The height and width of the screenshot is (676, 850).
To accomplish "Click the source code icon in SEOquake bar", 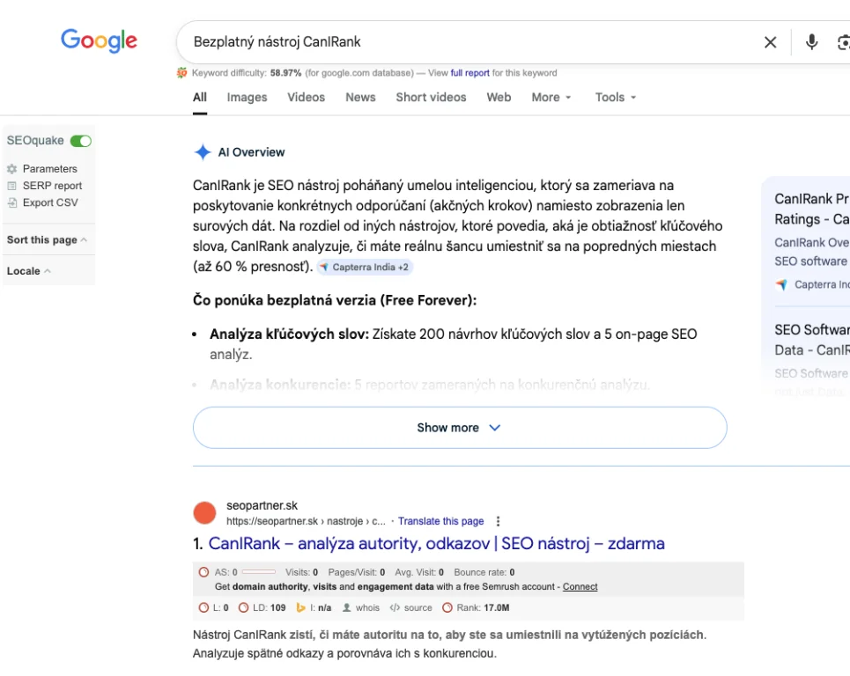I will (x=395, y=607).
